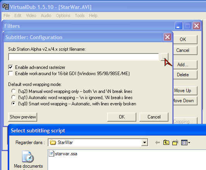The image size is (206, 170).
Task: Click the back arrow in file dialog
Action: [x=158, y=143]
